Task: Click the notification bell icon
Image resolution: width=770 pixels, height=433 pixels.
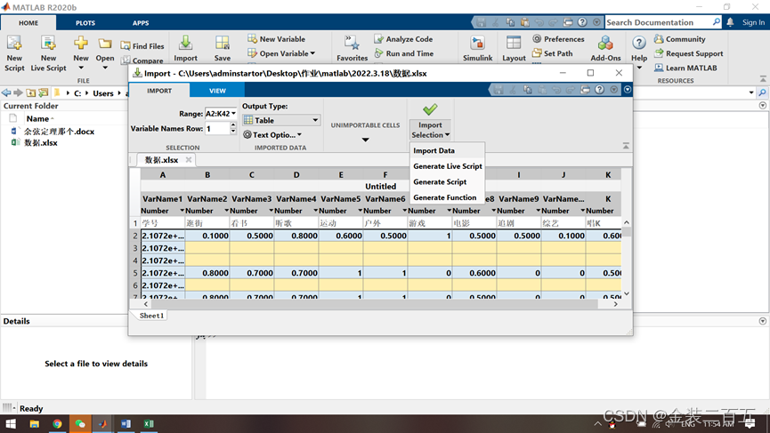Action: [x=730, y=22]
